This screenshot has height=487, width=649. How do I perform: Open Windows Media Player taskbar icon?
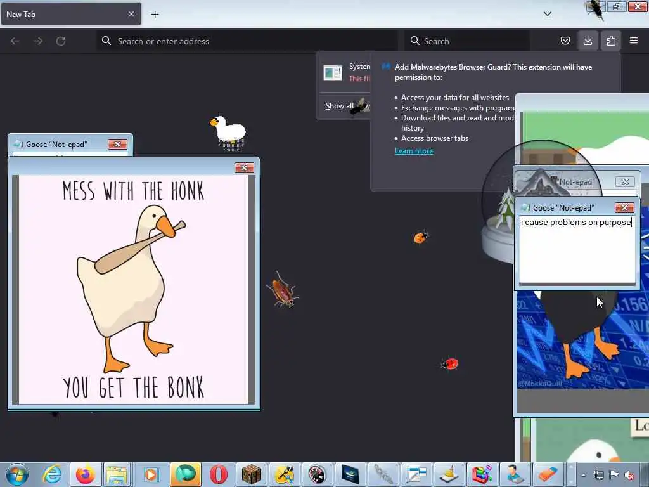point(151,474)
